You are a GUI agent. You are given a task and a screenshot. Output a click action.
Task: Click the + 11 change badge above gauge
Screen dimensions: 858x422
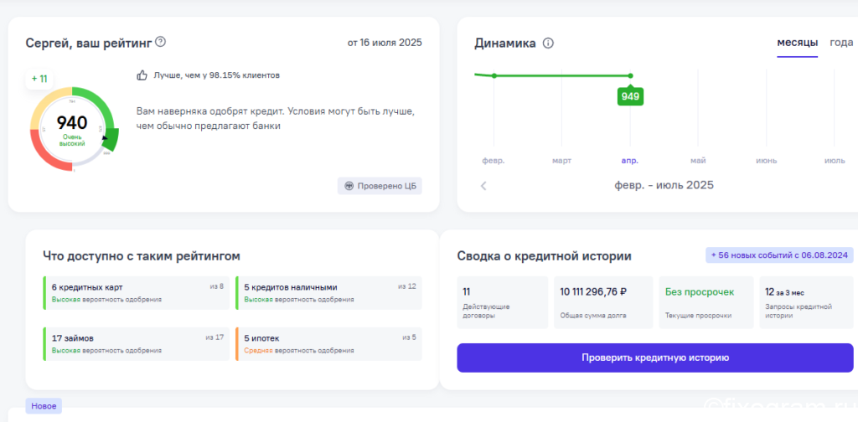39,79
